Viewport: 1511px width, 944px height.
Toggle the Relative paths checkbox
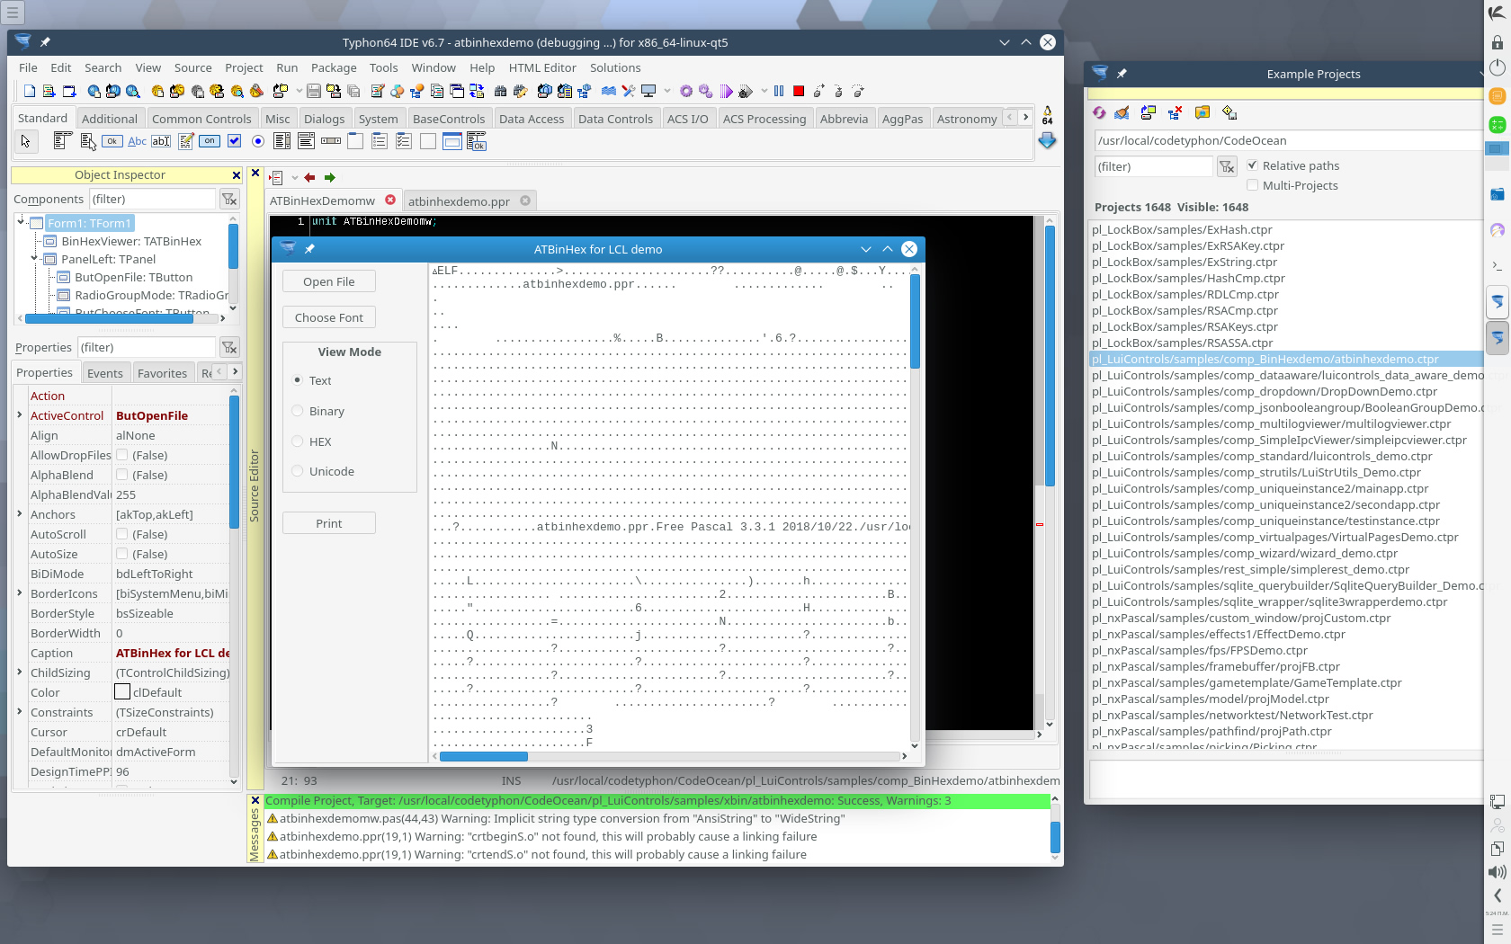click(x=1252, y=165)
